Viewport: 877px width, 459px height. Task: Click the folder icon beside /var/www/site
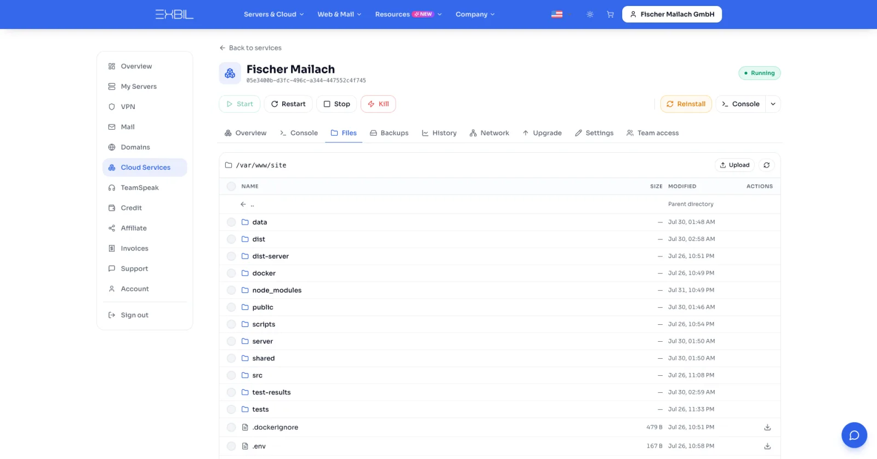point(229,165)
